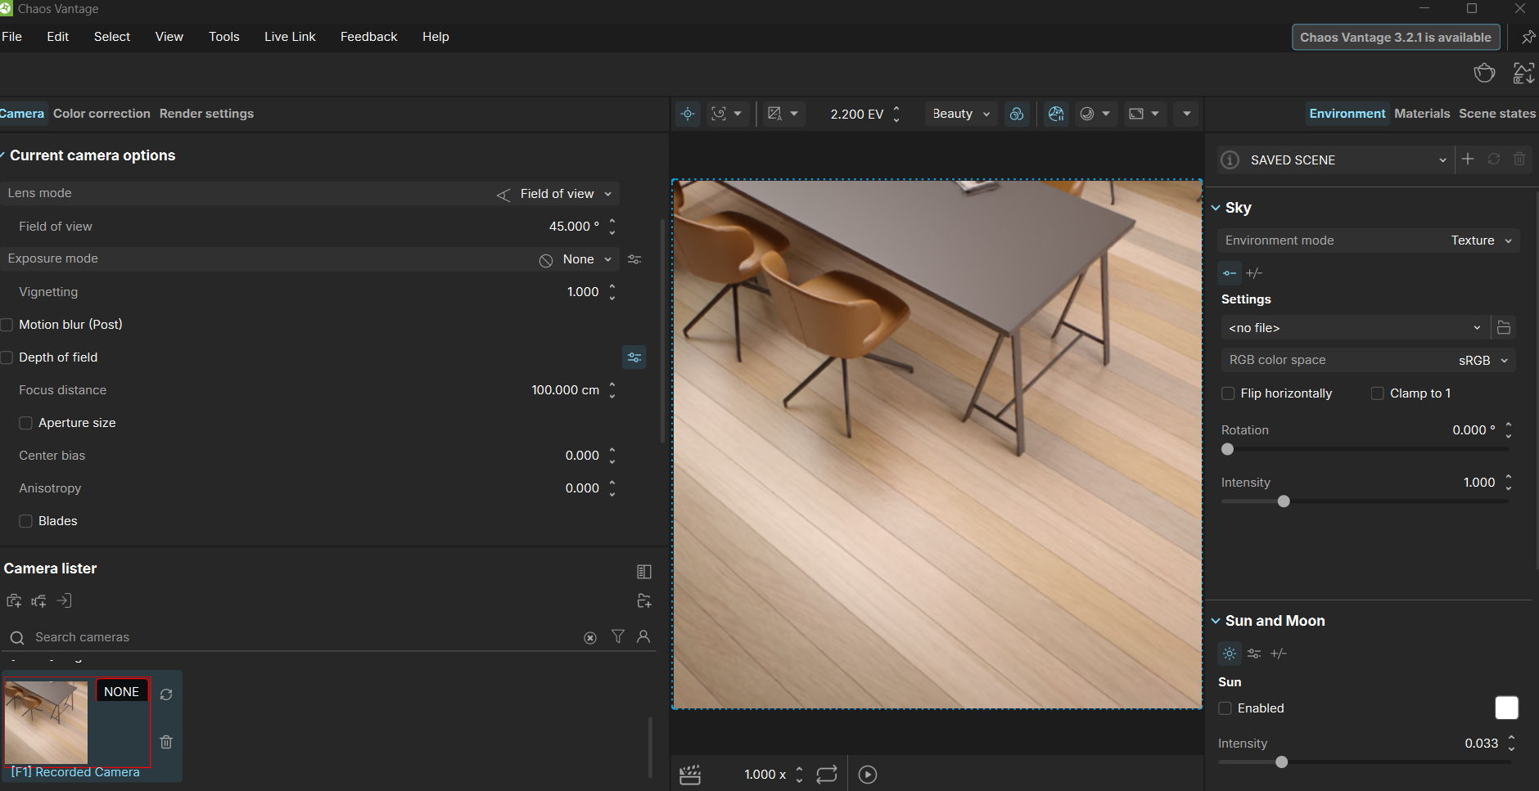Viewport: 1539px width, 791px height.
Task: Click the import cameras arrow icon
Action: [x=64, y=601]
